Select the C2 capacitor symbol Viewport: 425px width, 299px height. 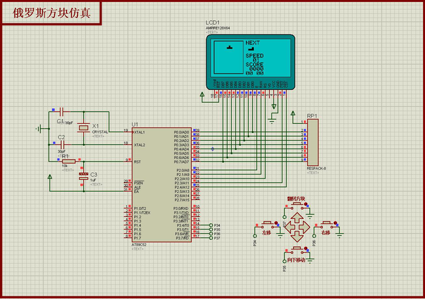click(x=62, y=145)
